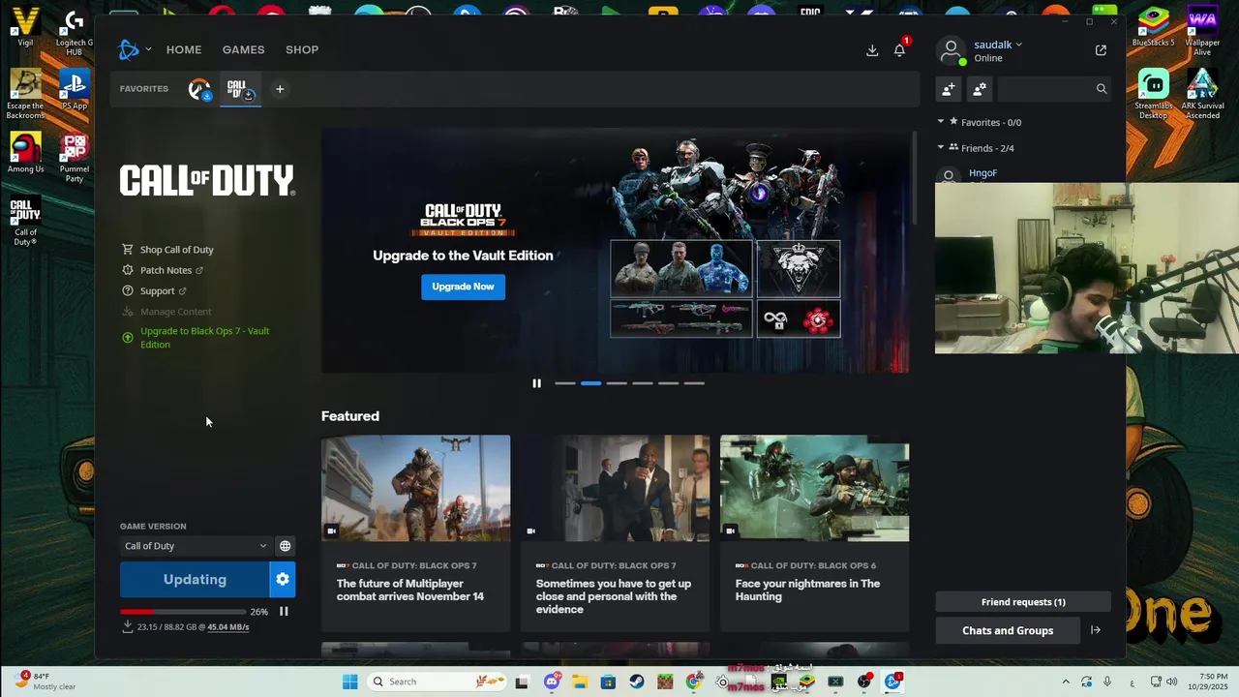Open the Battle.net logo menu

(128, 49)
